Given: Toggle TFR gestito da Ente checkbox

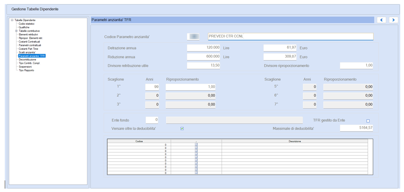Looking at the screenshot, I should (368, 121).
